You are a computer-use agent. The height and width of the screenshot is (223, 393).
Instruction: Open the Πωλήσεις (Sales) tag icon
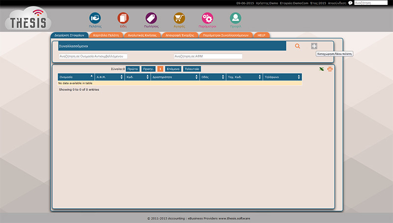pos(151,18)
